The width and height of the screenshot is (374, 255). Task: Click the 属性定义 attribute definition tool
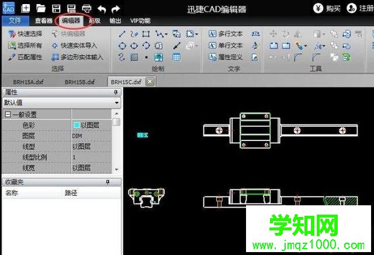click(226, 57)
